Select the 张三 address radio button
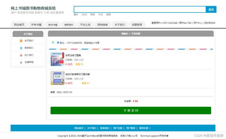226x139 pixels. (x=58, y=43)
